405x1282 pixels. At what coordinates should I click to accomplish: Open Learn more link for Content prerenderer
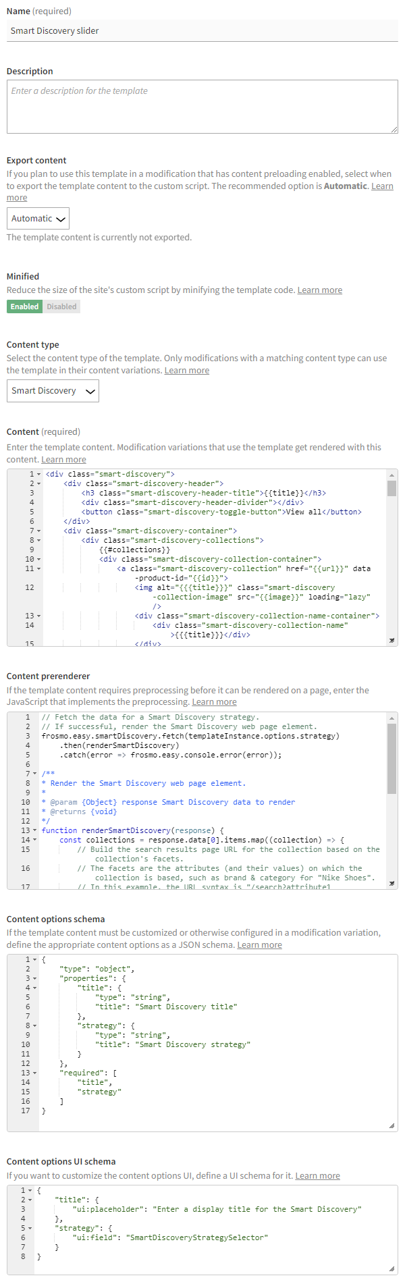[x=214, y=702]
